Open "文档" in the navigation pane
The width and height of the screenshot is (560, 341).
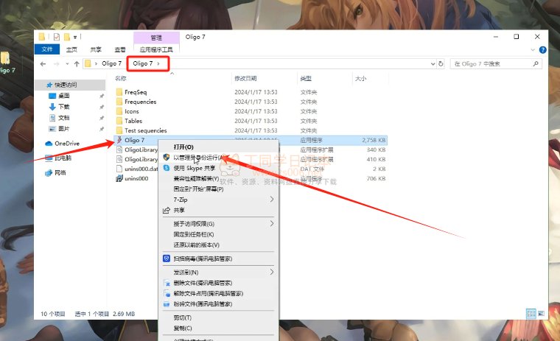63,118
